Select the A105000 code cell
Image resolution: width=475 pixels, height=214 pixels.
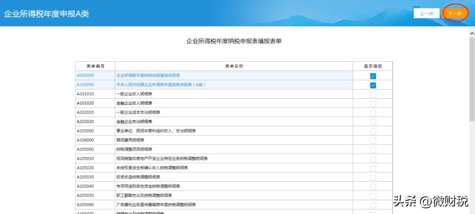click(95, 150)
